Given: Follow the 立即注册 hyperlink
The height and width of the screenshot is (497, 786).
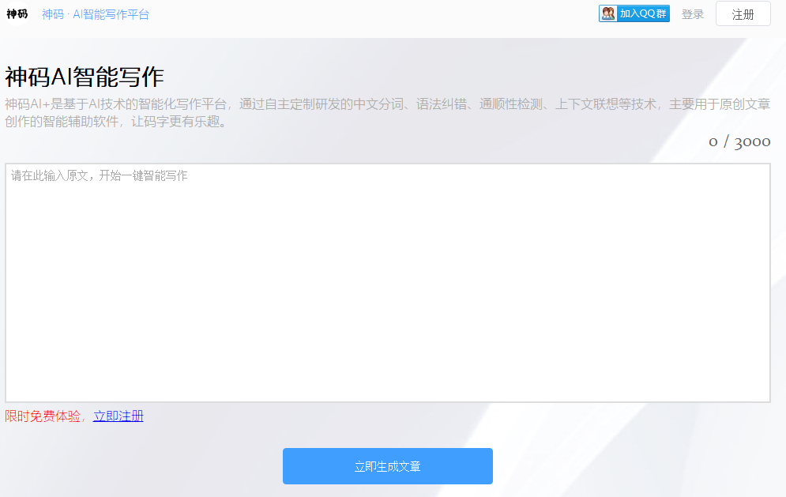Looking at the screenshot, I should (118, 416).
